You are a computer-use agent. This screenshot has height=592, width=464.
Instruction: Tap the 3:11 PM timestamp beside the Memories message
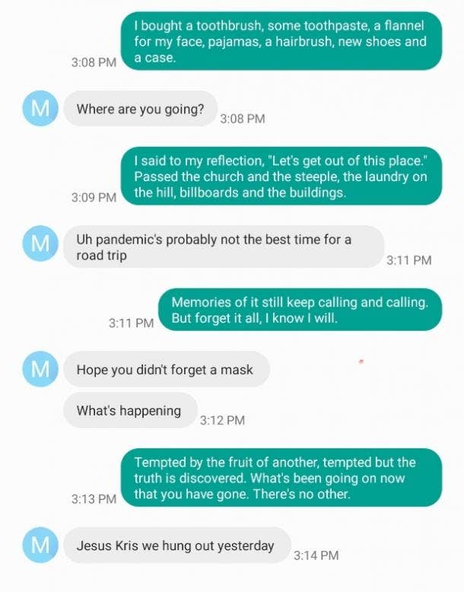131,323
